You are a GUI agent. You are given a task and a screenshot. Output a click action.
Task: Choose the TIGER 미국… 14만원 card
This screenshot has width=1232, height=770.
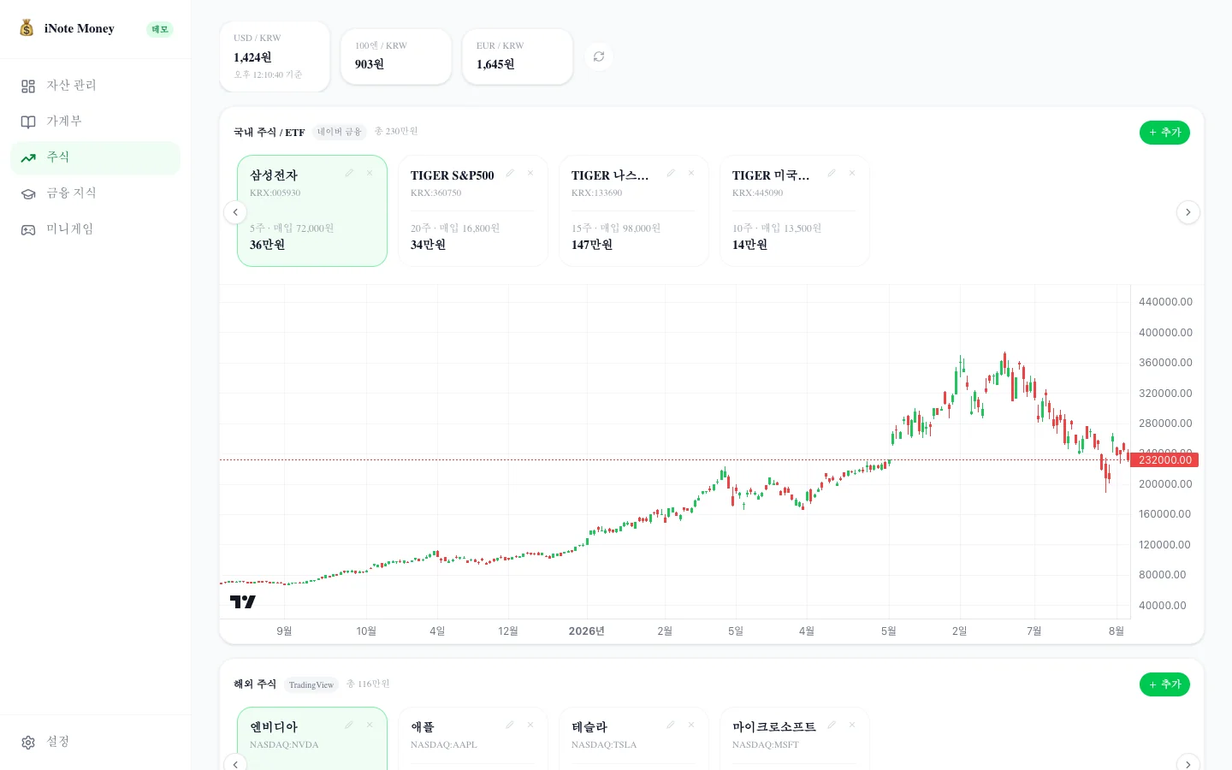pyautogui.click(x=795, y=210)
